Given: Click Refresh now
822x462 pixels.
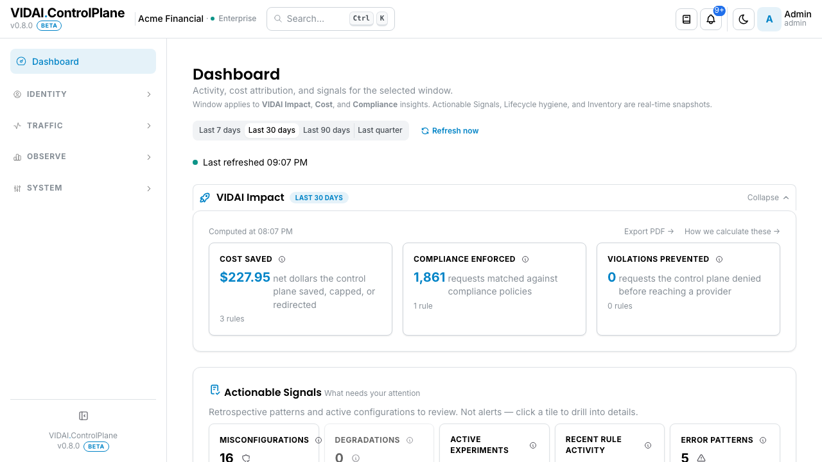Looking at the screenshot, I should (x=450, y=131).
